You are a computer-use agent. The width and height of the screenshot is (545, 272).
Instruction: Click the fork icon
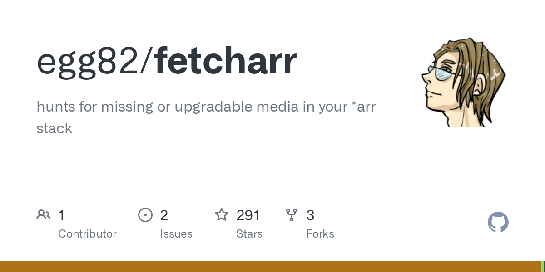pyautogui.click(x=292, y=215)
